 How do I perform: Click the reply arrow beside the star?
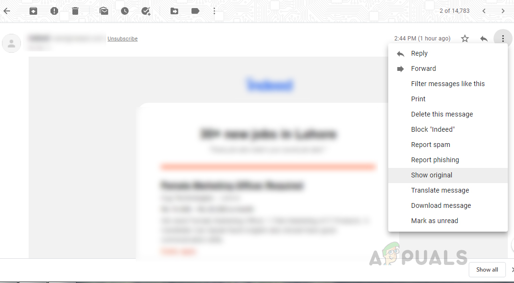coord(484,39)
